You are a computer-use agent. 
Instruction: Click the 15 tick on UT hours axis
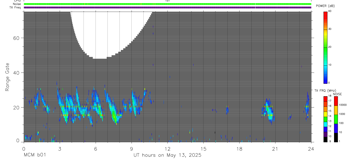(204, 149)
